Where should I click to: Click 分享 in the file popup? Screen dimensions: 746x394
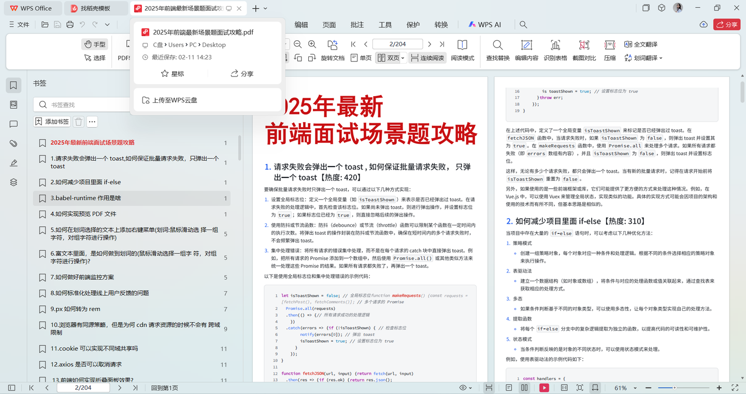[242, 73]
